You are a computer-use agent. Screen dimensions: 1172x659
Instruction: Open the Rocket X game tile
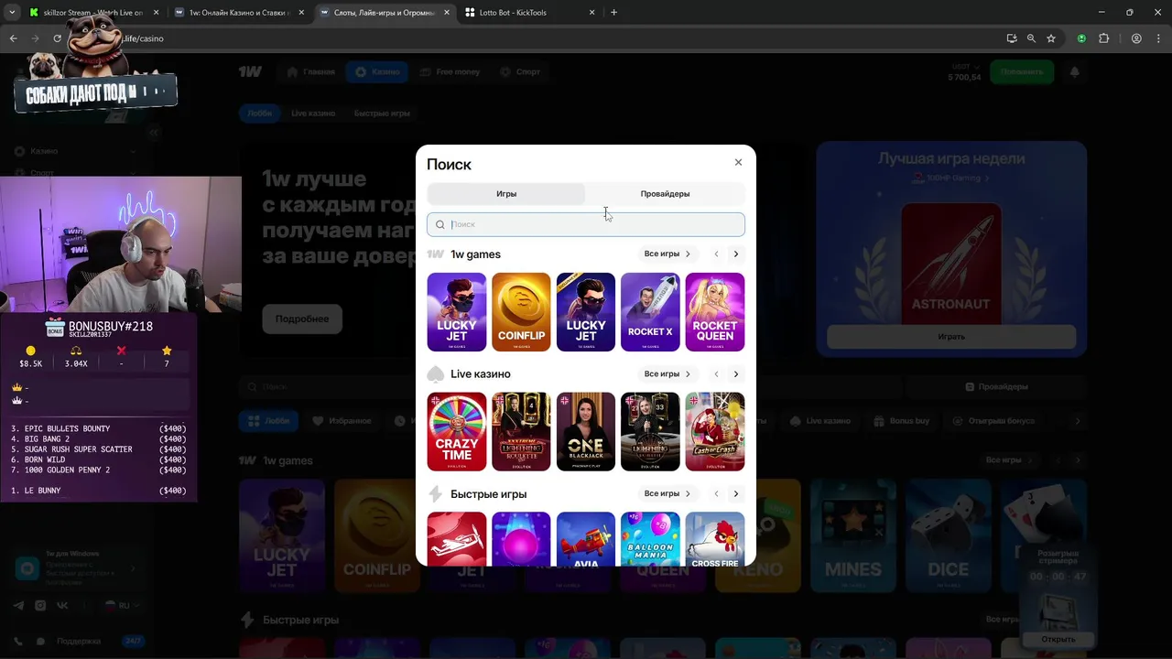click(650, 312)
